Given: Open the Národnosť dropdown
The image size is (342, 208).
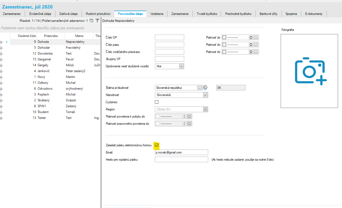Looking at the screenshot, I should [x=205, y=95].
